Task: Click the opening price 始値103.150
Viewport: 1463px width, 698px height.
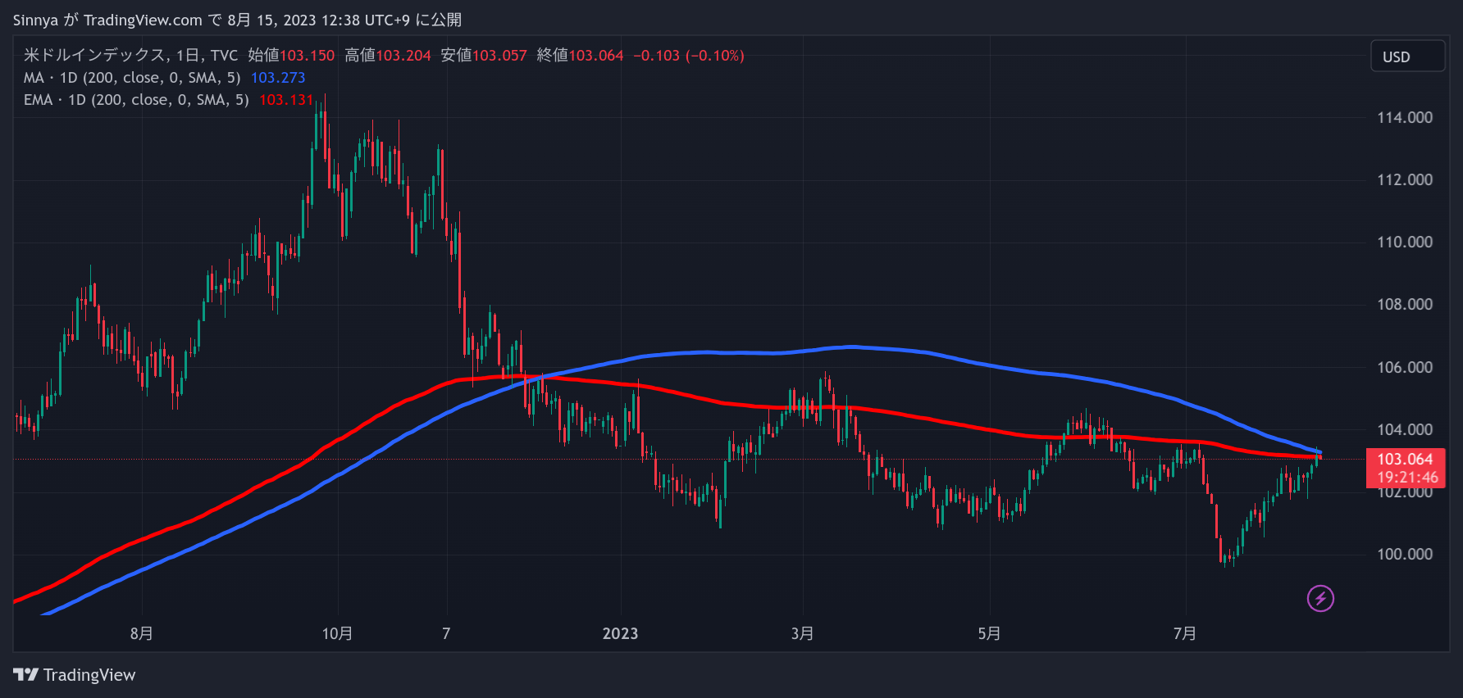Action: 291,56
